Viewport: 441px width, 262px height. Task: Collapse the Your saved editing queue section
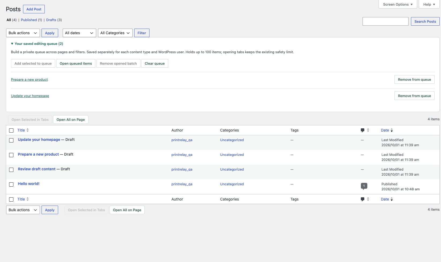click(37, 44)
